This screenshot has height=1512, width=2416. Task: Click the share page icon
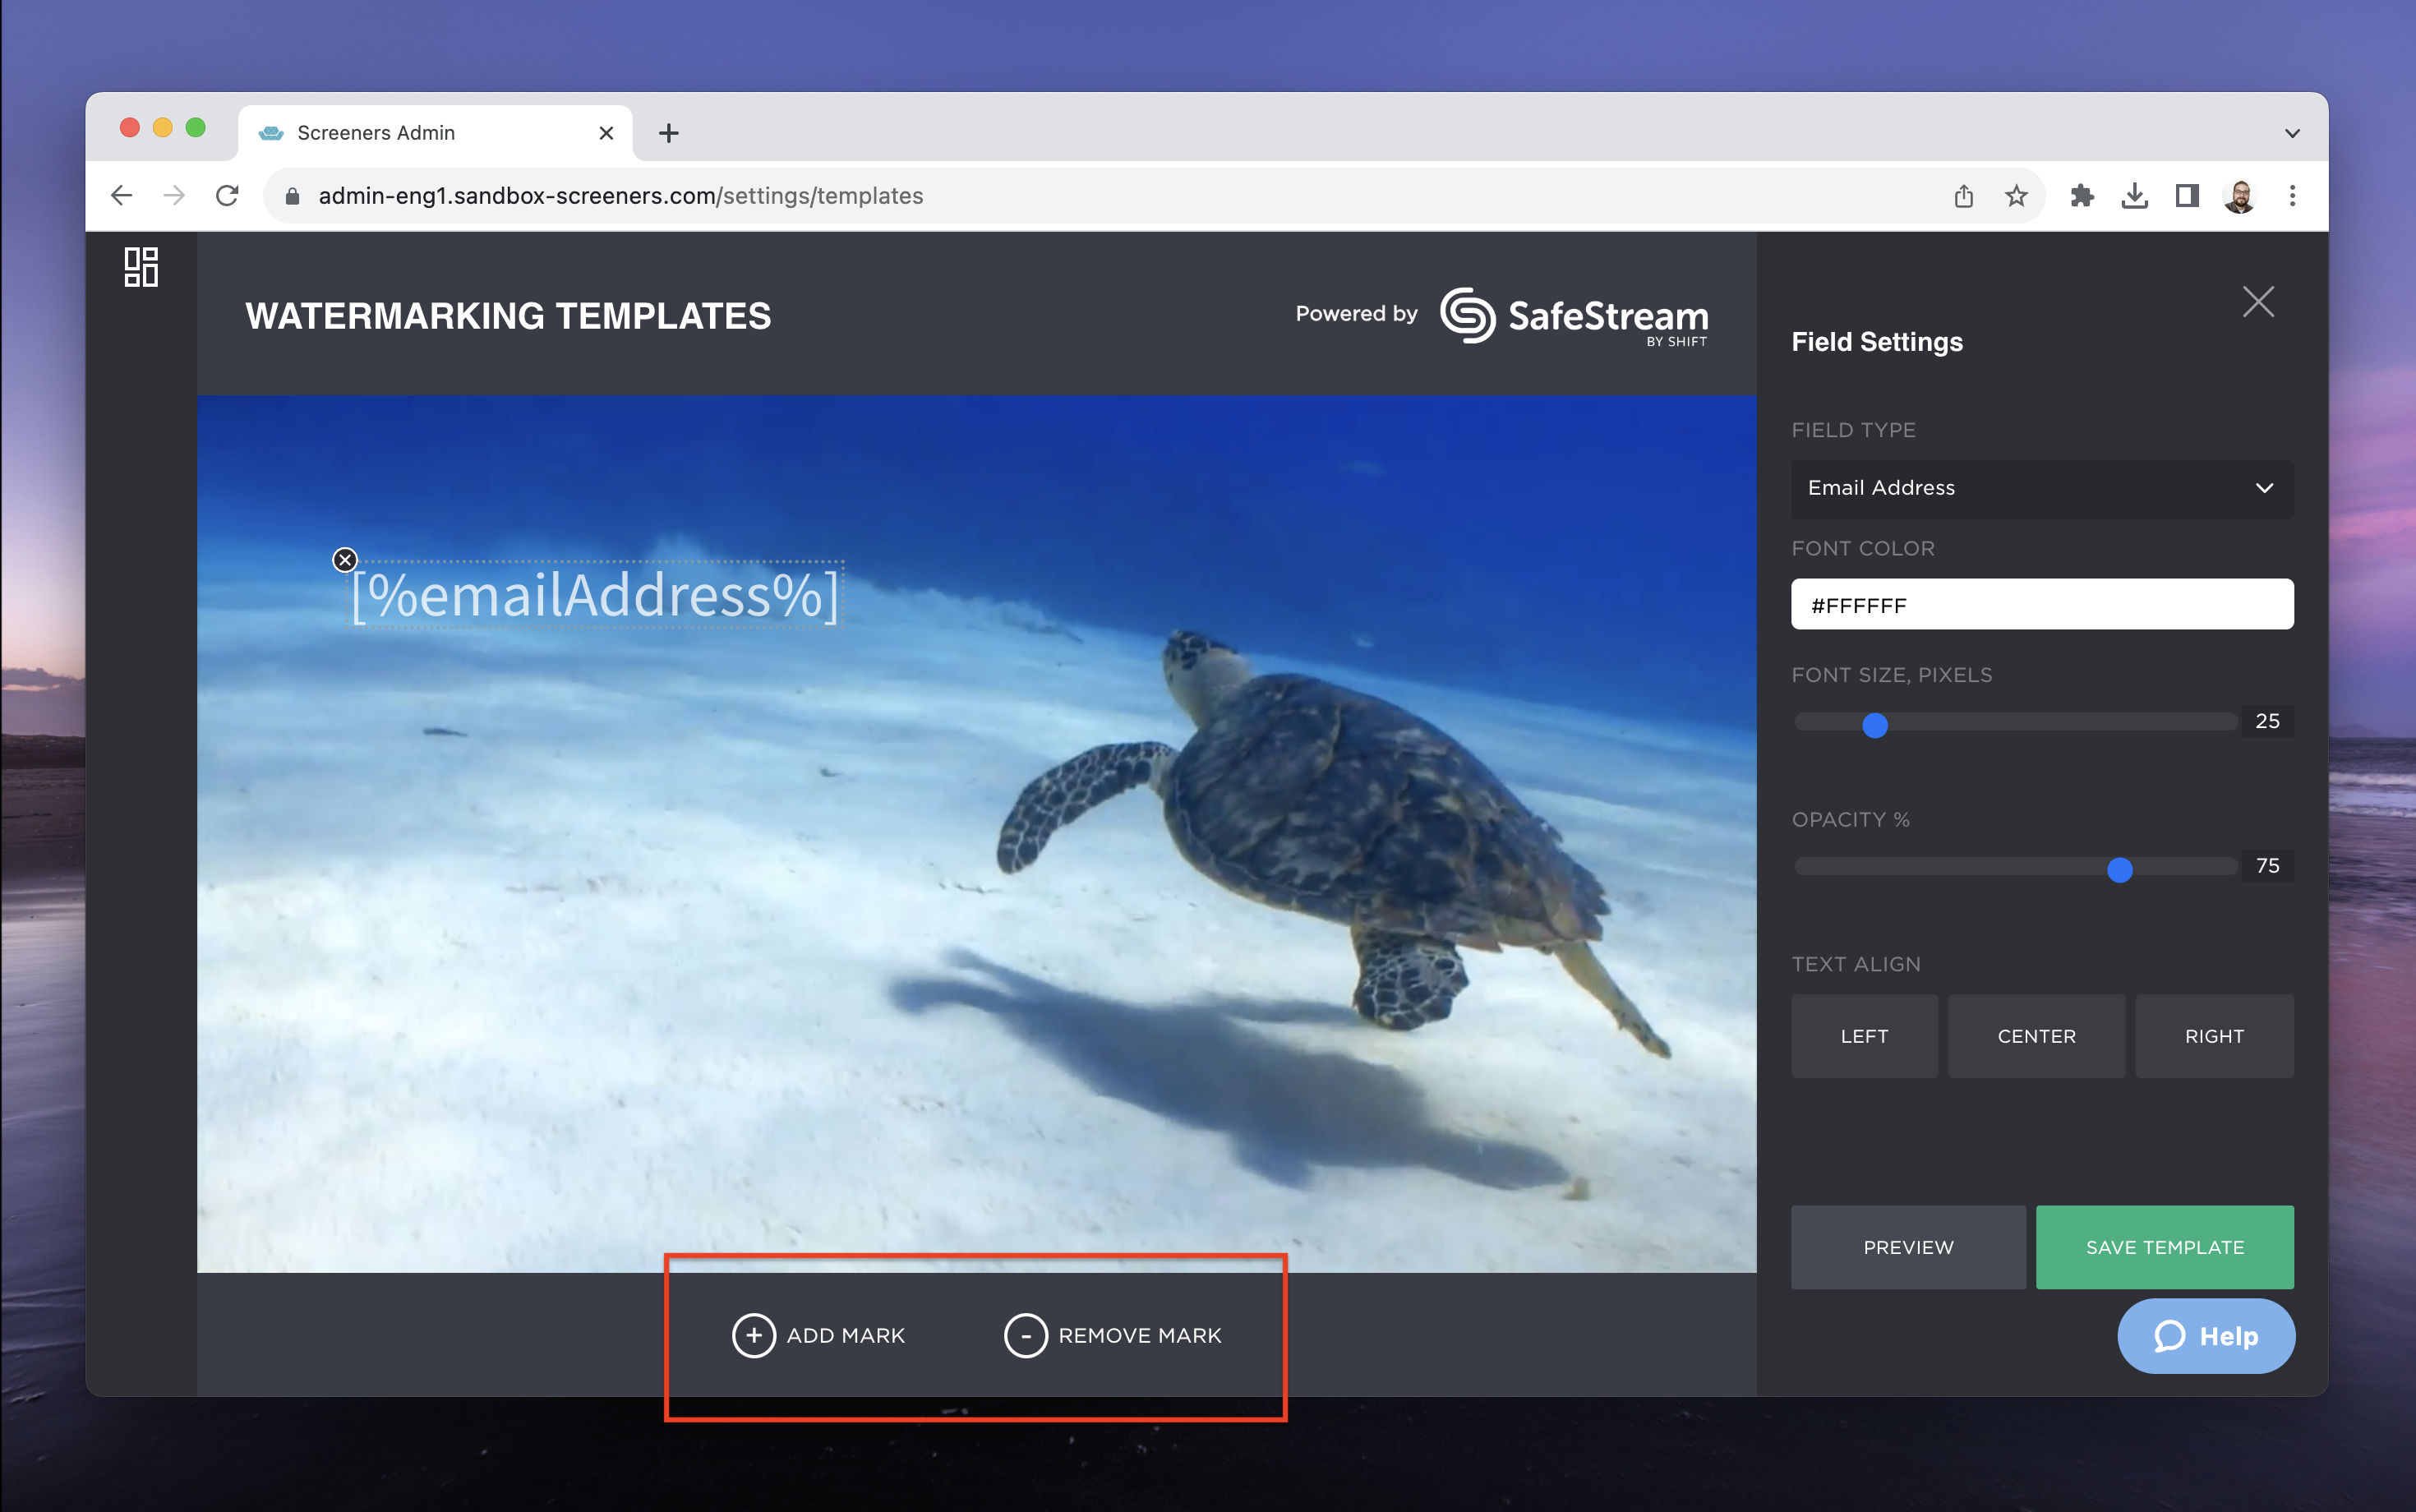click(1963, 196)
